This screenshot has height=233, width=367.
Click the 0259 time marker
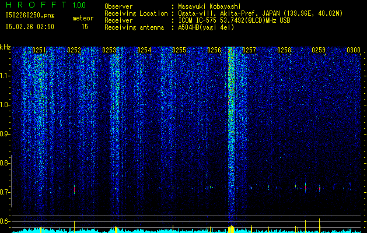[x=319, y=50]
